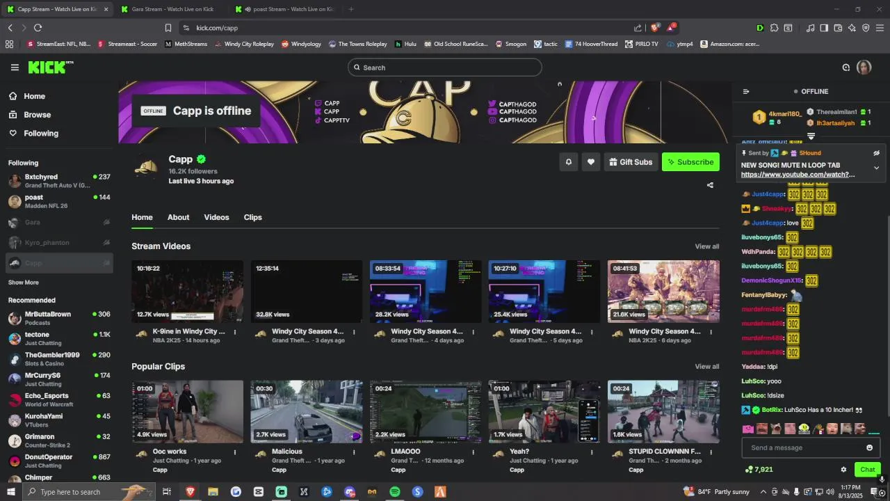Open options menu for 32.8K views Windy City video
The height and width of the screenshot is (501, 890).
[354, 332]
